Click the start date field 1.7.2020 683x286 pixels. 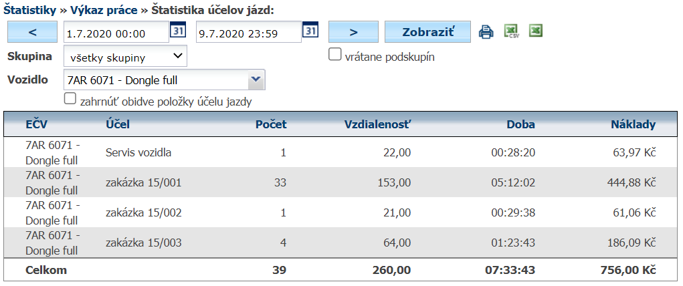pos(115,32)
